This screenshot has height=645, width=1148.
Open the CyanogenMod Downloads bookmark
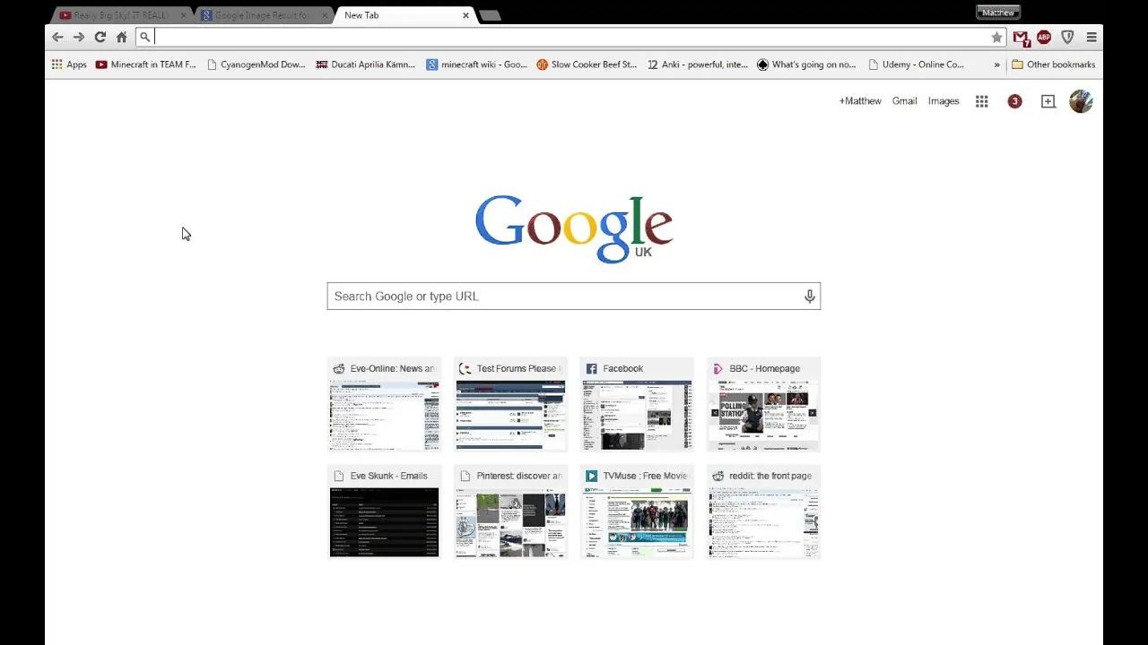[256, 64]
